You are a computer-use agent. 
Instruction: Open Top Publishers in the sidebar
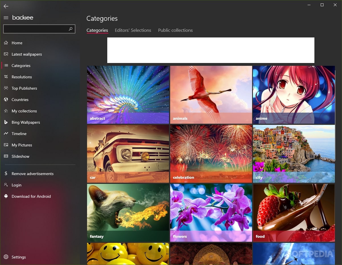24,88
